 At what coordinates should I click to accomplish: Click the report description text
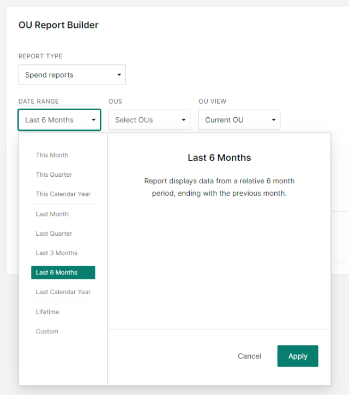tap(219, 187)
